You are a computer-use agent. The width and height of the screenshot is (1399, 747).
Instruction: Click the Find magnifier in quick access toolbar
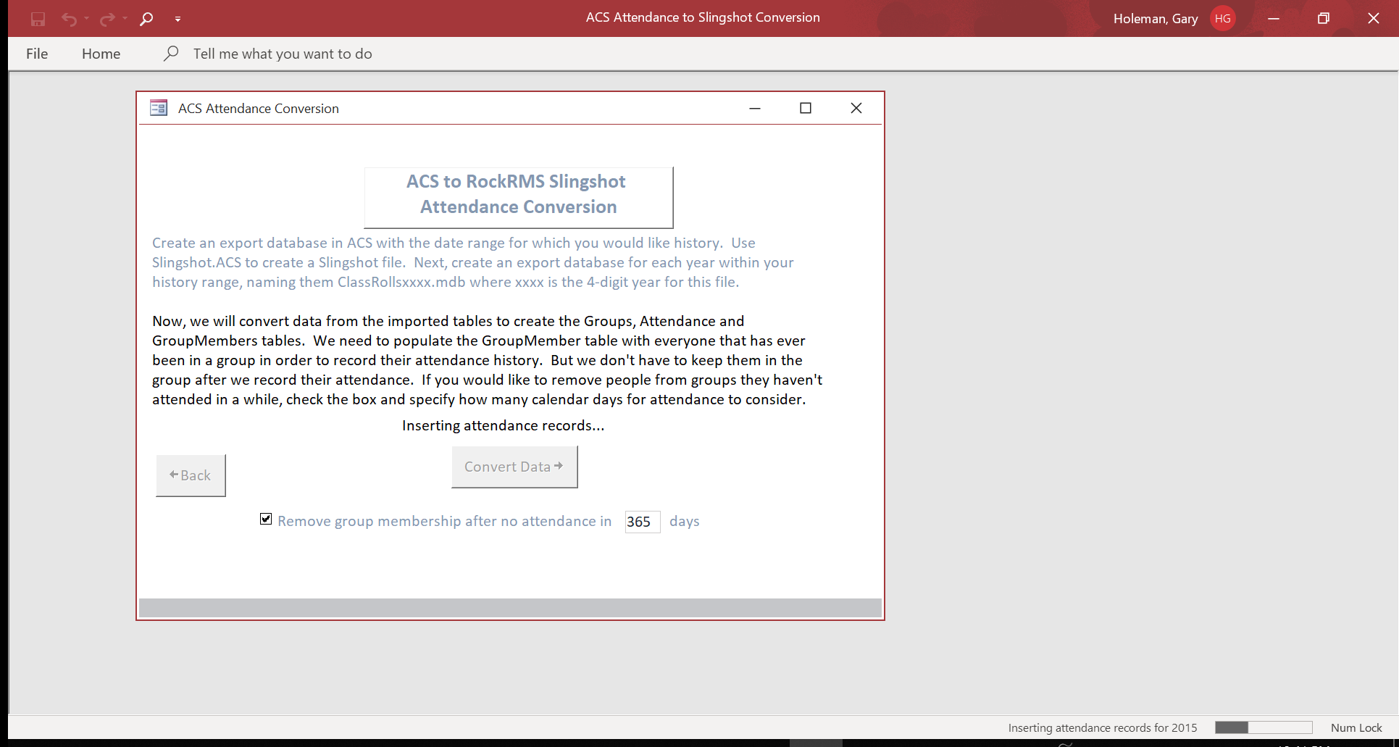[146, 19]
